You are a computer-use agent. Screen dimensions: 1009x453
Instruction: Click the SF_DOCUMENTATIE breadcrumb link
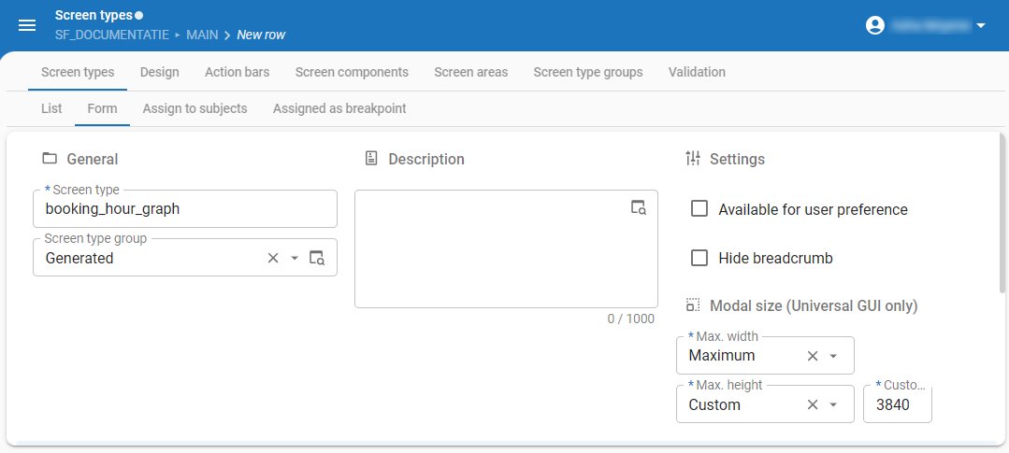coord(111,35)
